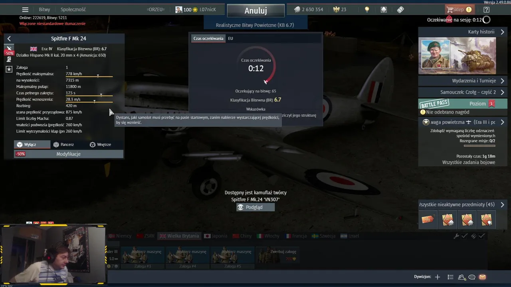Open the diamond-shaped icon in top bar
The width and height of the screenshot is (511, 287).
click(384, 10)
